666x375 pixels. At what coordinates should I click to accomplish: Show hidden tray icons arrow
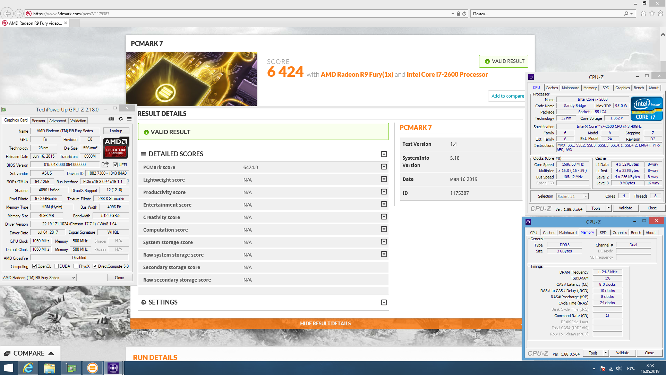(x=594, y=368)
